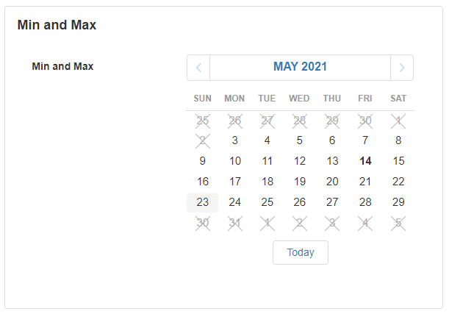Select May 14 in the calendar
Viewport: 449px width, 314px height.
point(365,161)
